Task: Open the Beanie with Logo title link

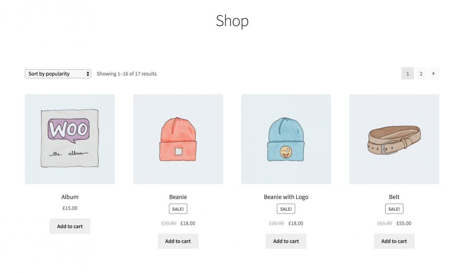Action: [x=286, y=197]
